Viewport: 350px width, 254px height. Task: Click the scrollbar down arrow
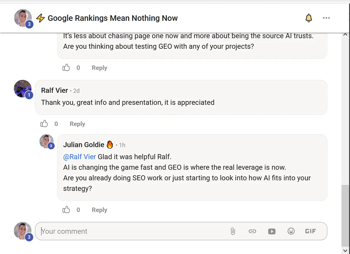(x=345, y=250)
